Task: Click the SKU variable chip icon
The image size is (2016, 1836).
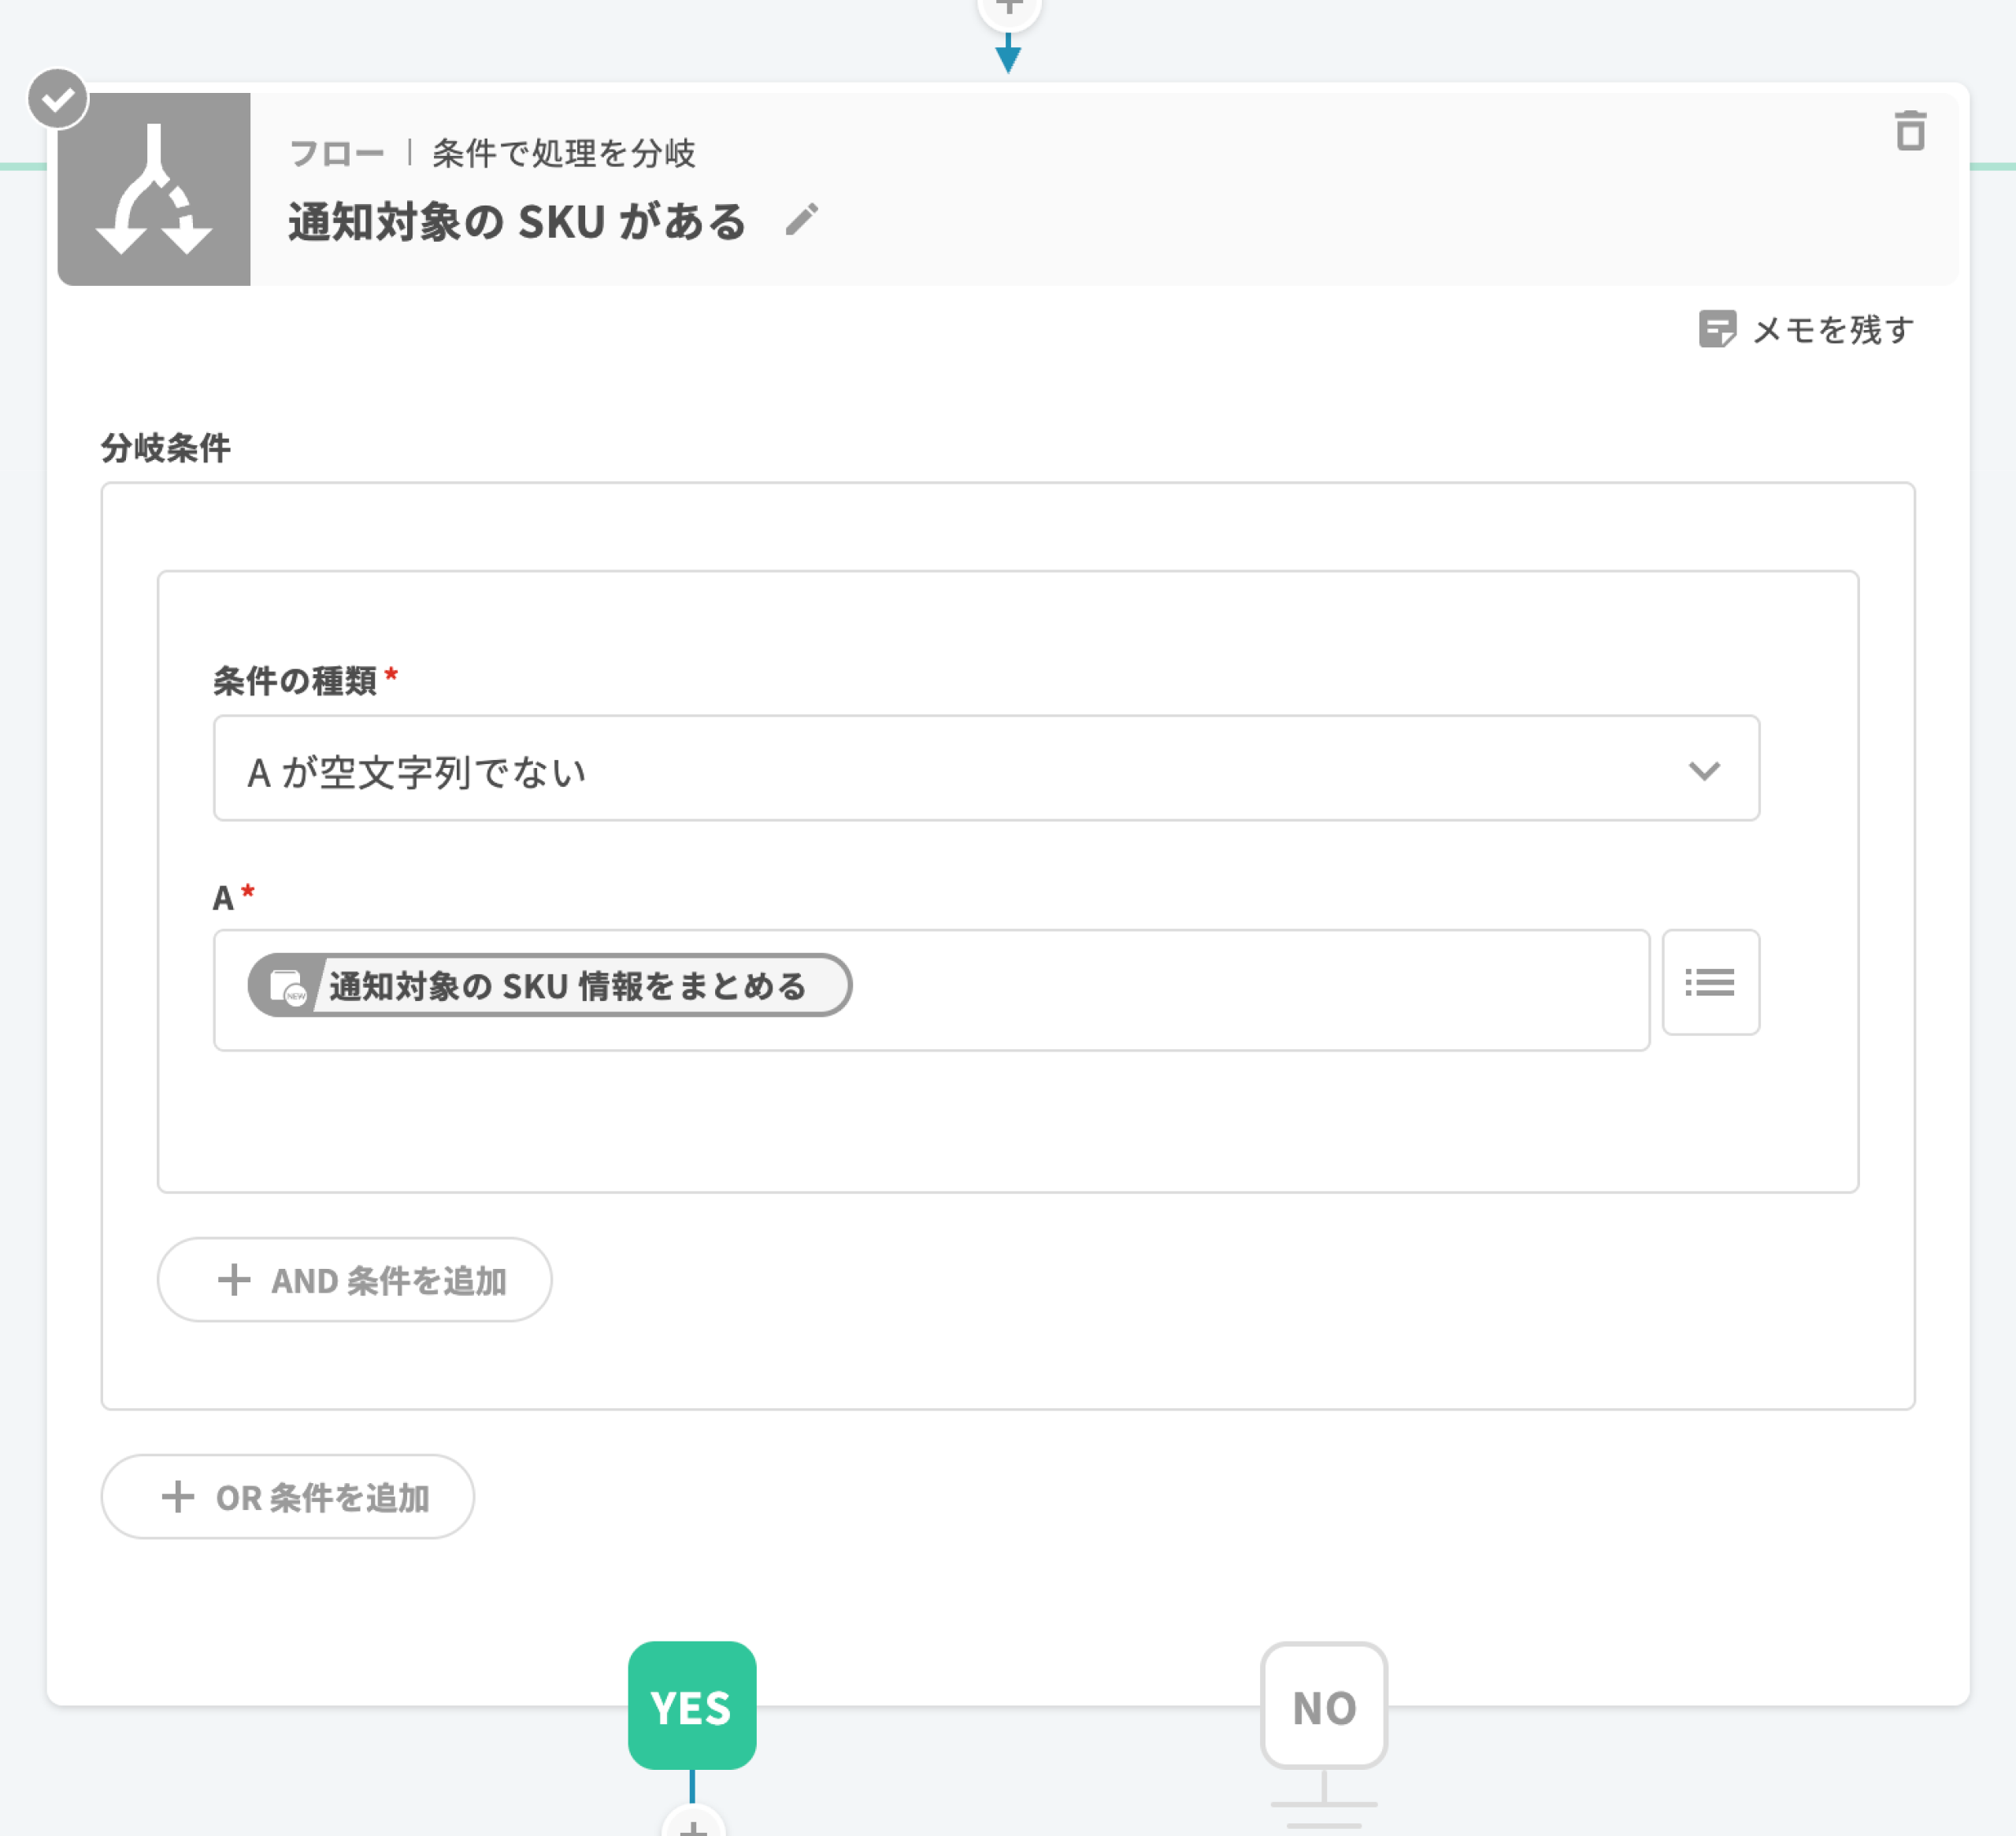Action: pyautogui.click(x=288, y=986)
